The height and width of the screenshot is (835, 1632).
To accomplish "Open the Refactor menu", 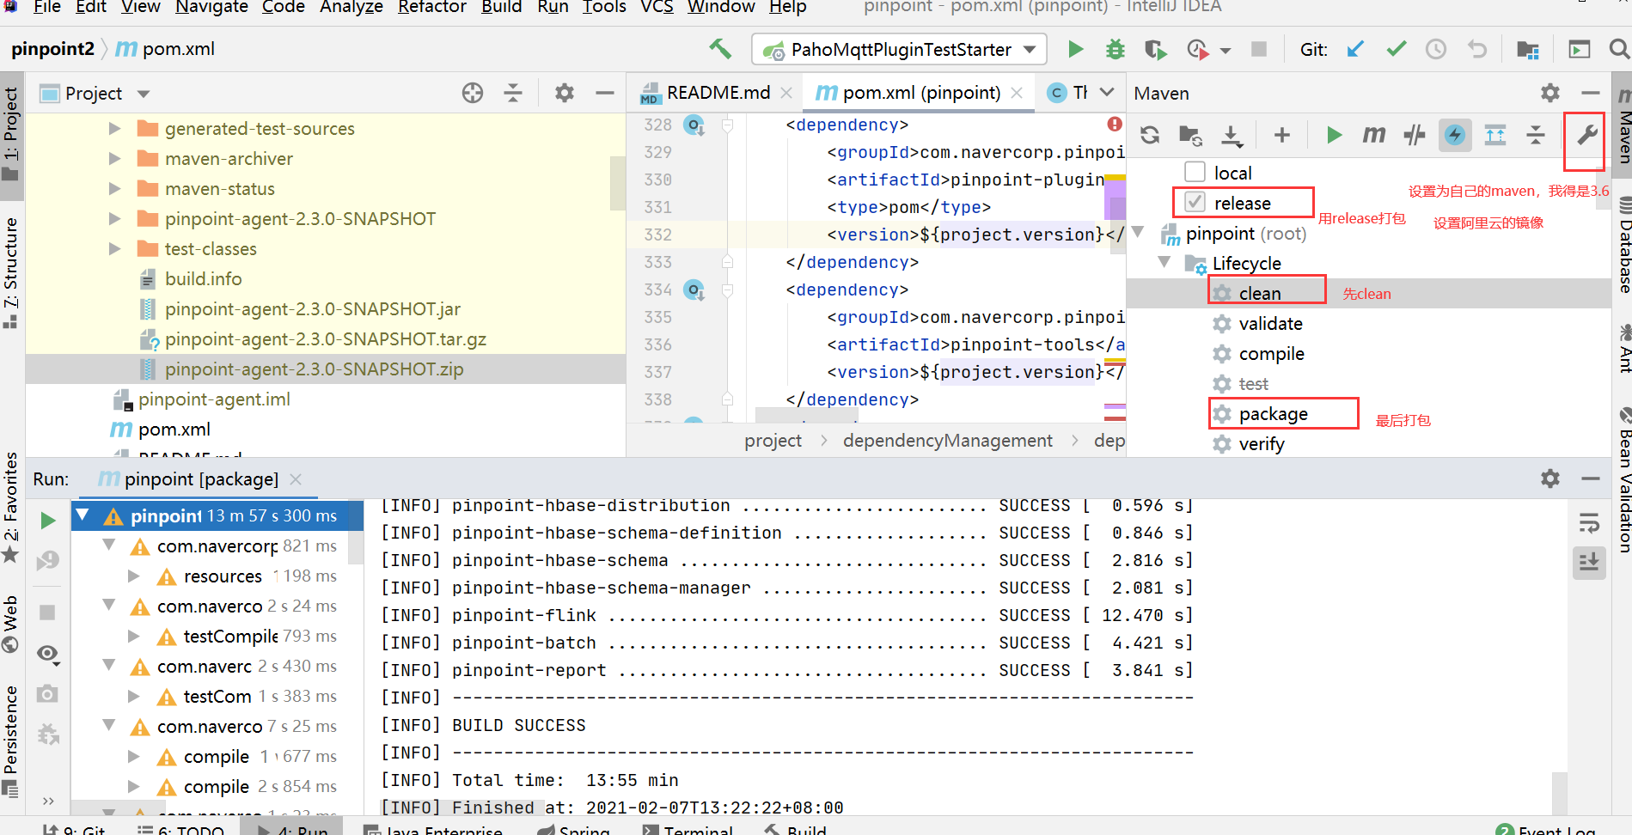I will click(431, 8).
